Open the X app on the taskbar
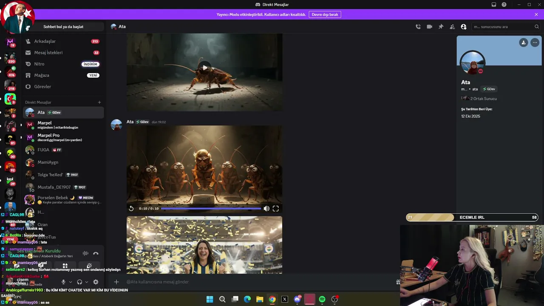Image resolution: width=544 pixels, height=306 pixels. coord(285,299)
